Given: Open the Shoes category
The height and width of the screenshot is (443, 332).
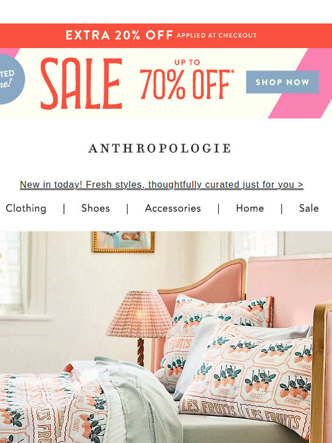Looking at the screenshot, I should point(96,208).
